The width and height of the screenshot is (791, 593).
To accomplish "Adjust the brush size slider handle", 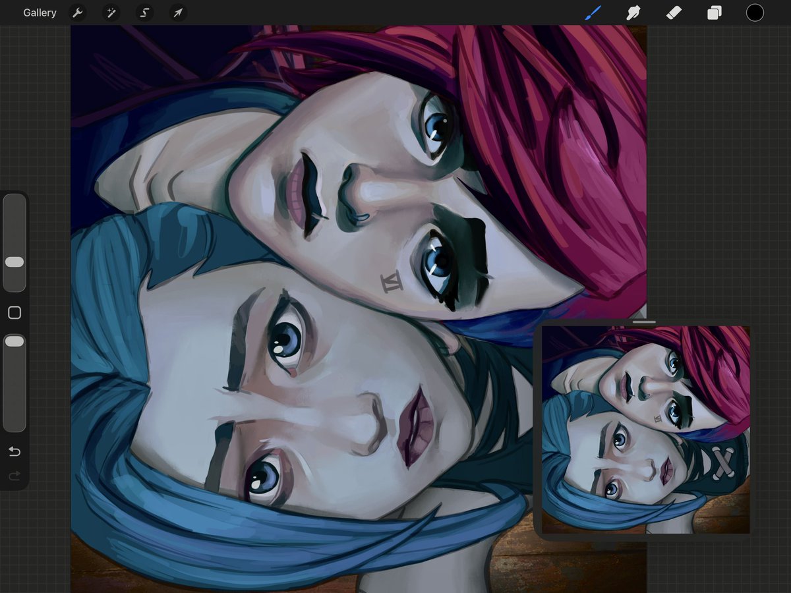I will click(15, 262).
